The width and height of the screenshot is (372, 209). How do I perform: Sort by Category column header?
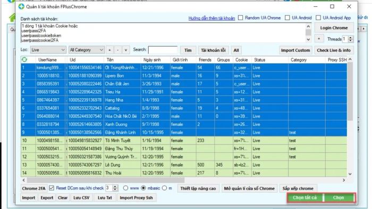299,60
